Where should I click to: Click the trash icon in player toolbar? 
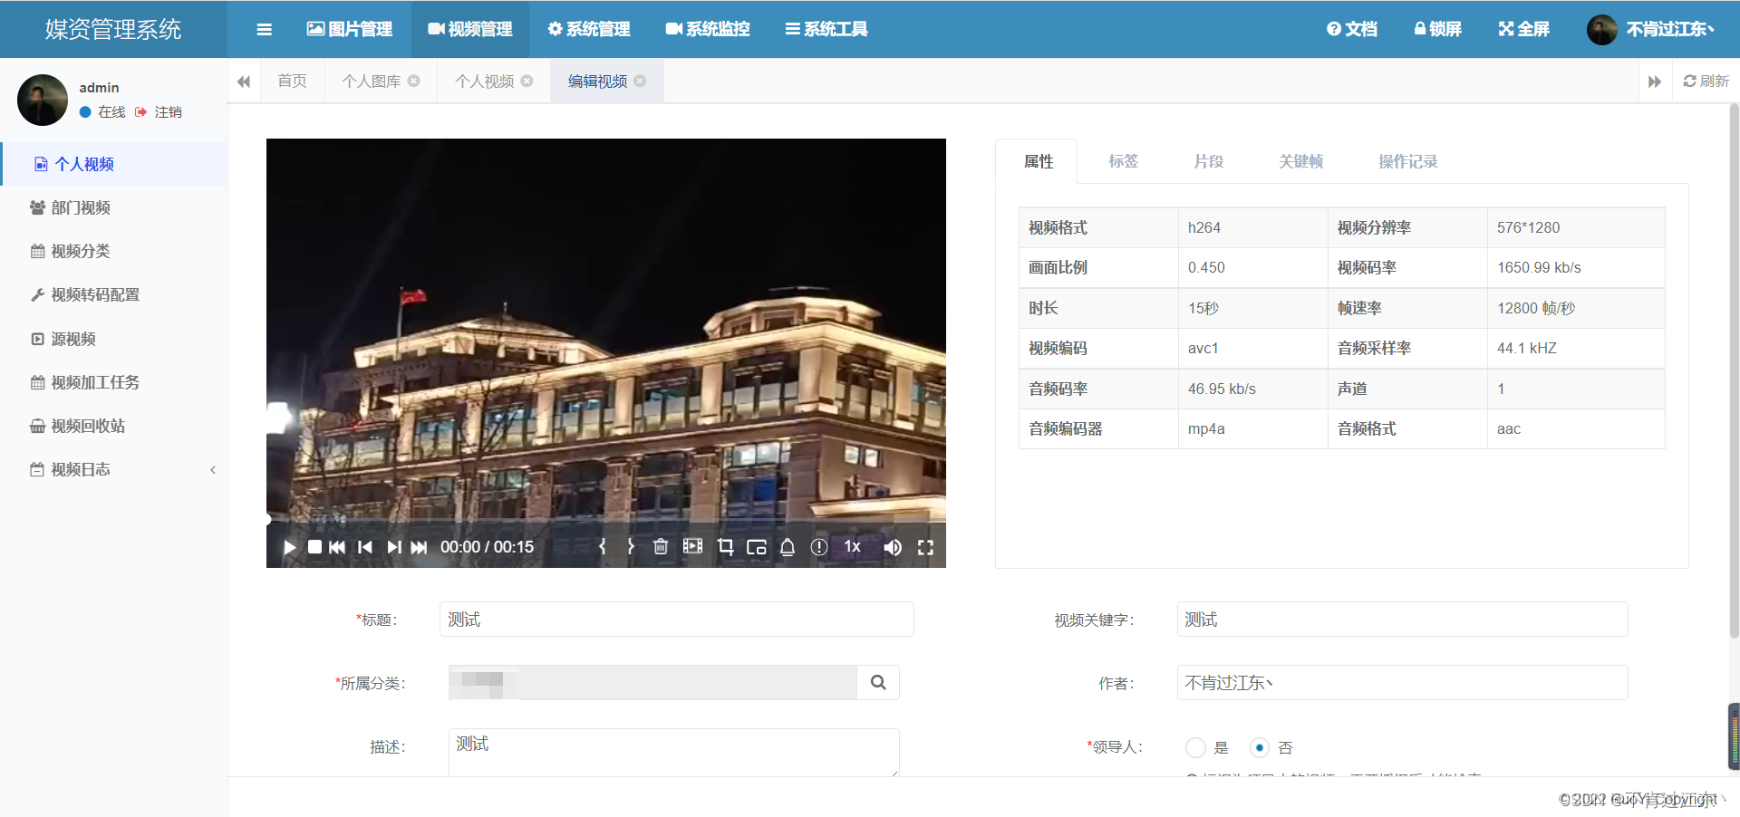coord(661,546)
